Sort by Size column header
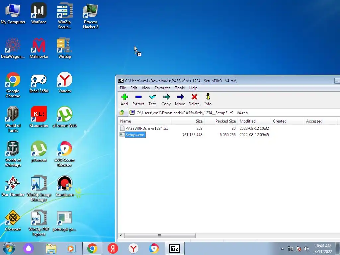 (x=188, y=121)
